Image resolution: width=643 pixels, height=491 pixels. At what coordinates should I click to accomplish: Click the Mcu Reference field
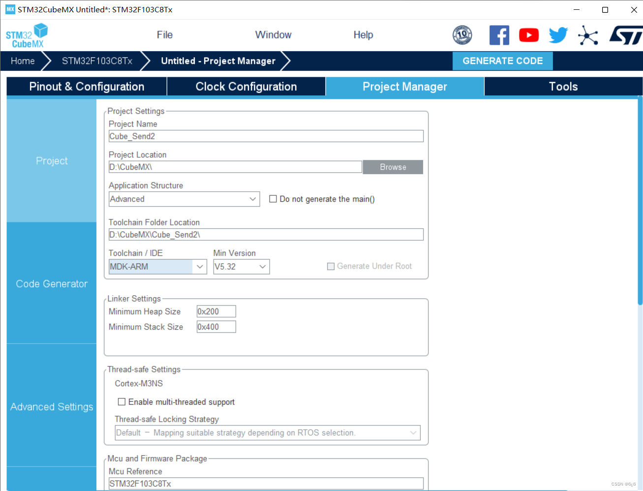[266, 484]
